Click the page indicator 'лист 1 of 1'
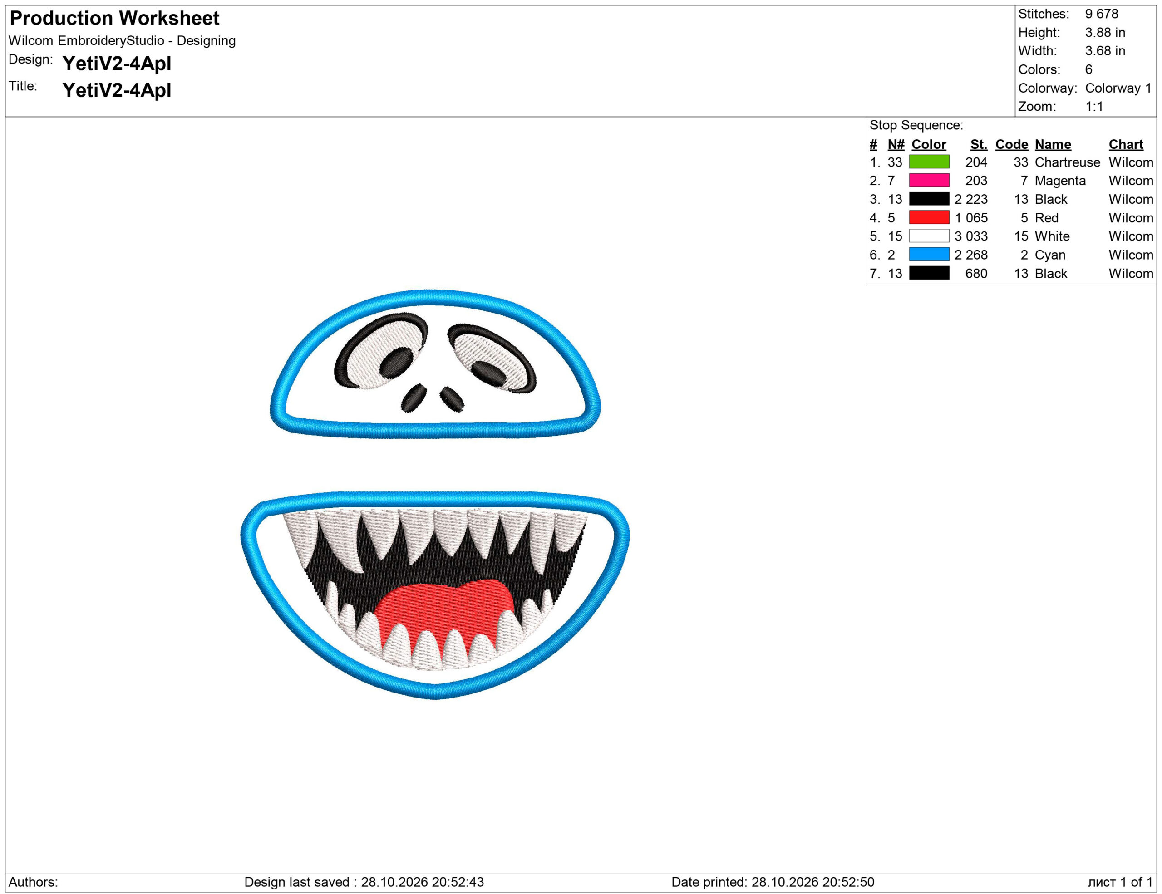Screen dimensions: 1162x894 1120,882
